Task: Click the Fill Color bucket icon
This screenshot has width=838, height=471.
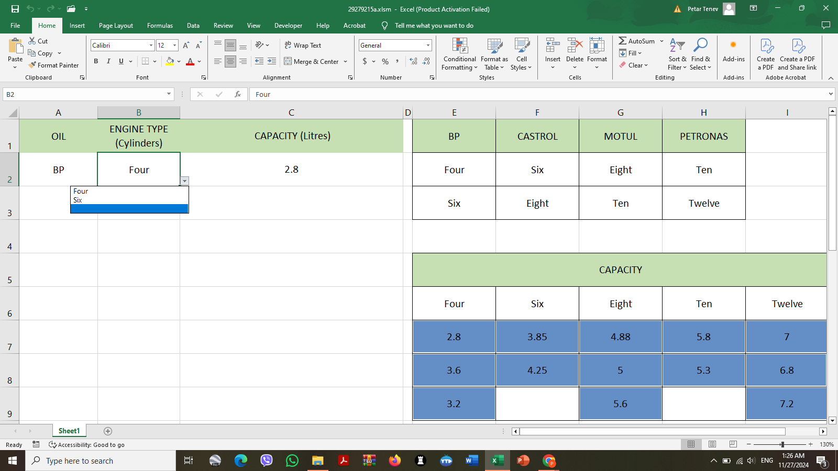Action: click(170, 61)
